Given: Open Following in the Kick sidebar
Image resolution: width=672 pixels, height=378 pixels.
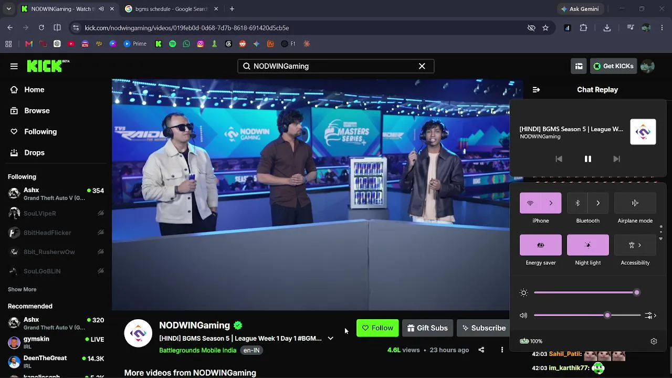Looking at the screenshot, I should click(40, 132).
